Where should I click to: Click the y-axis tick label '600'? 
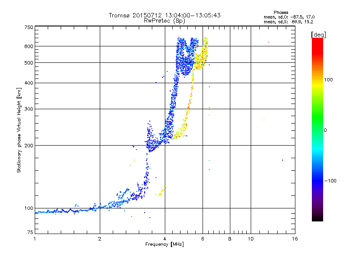coord(29,46)
